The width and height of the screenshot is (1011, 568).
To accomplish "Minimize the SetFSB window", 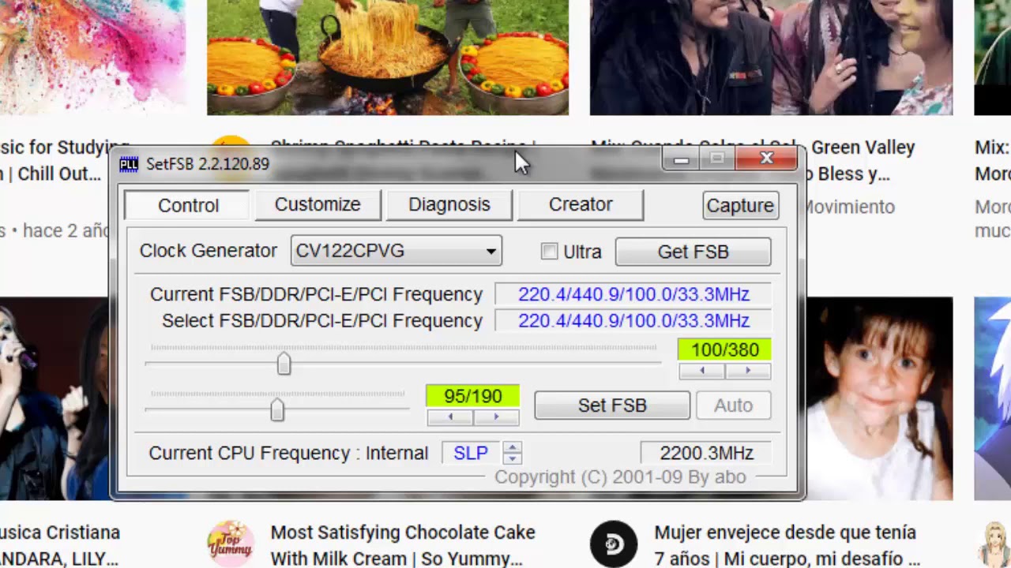I will coord(681,159).
